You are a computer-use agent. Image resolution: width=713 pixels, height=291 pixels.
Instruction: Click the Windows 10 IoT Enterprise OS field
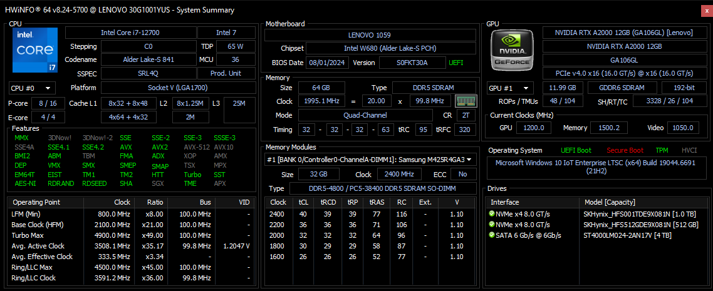pos(596,166)
